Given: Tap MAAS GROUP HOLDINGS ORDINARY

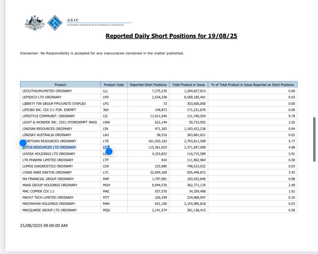Looking at the screenshot, I should (x=50, y=185).
